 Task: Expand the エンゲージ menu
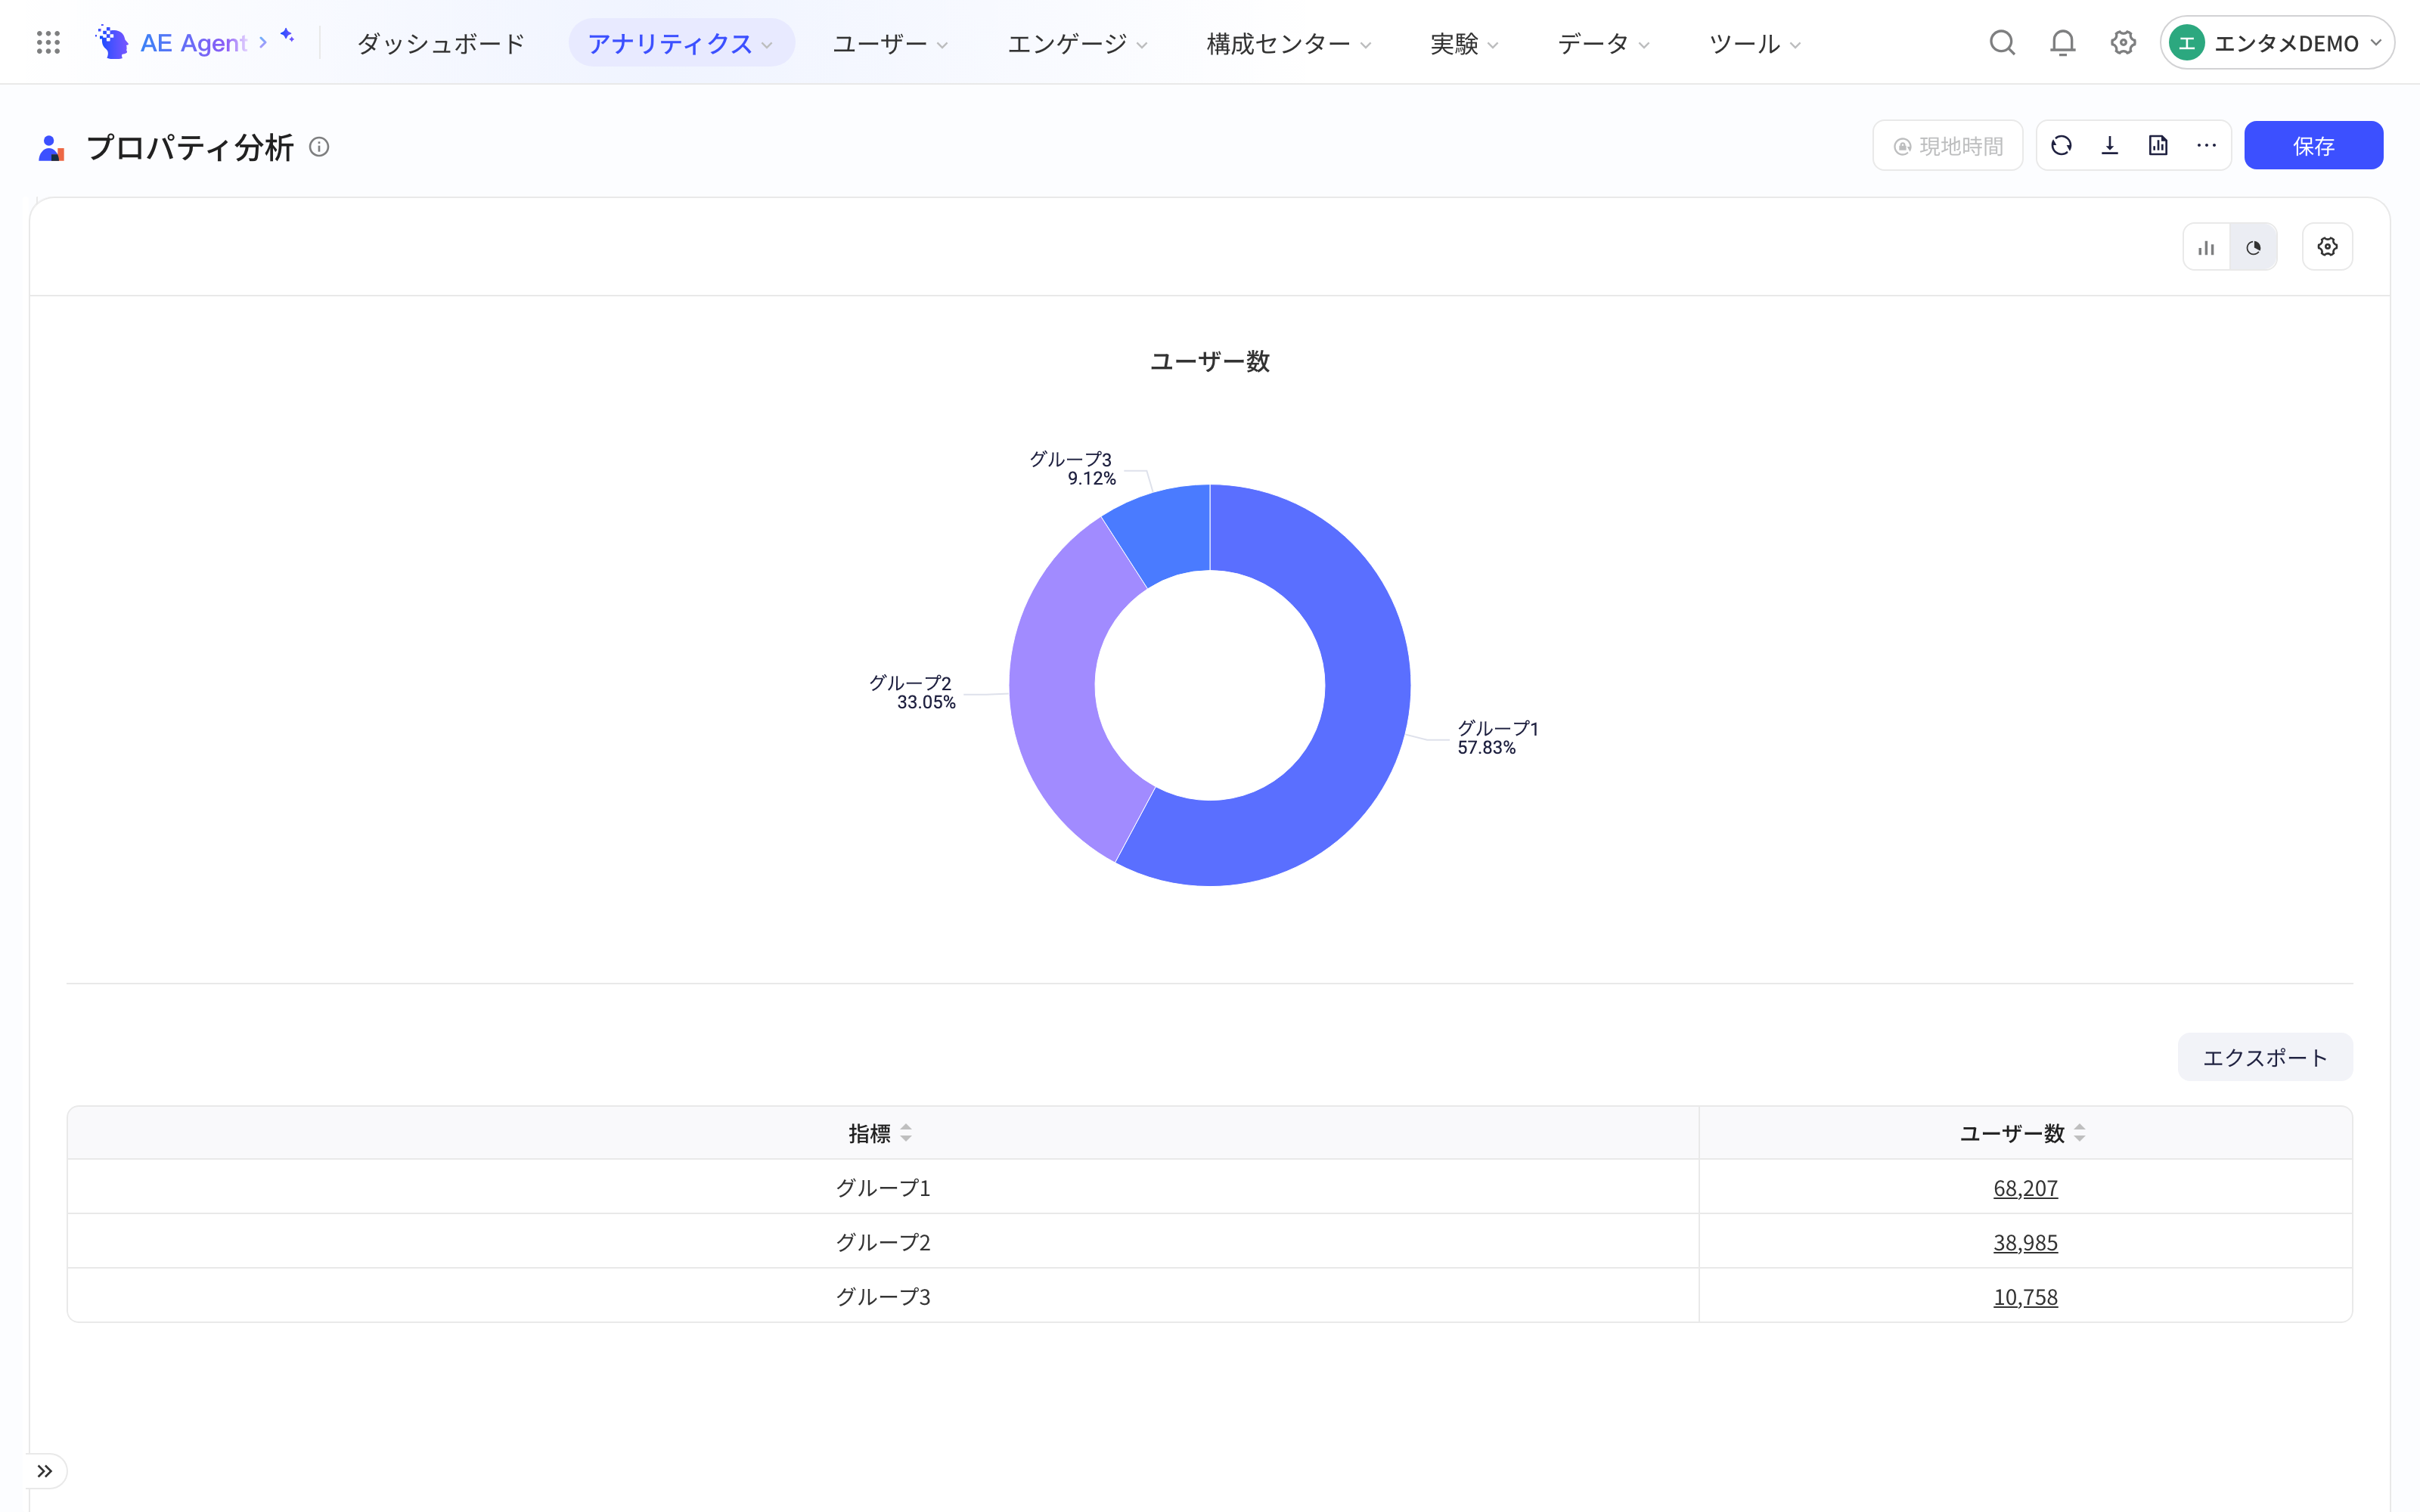(1077, 43)
